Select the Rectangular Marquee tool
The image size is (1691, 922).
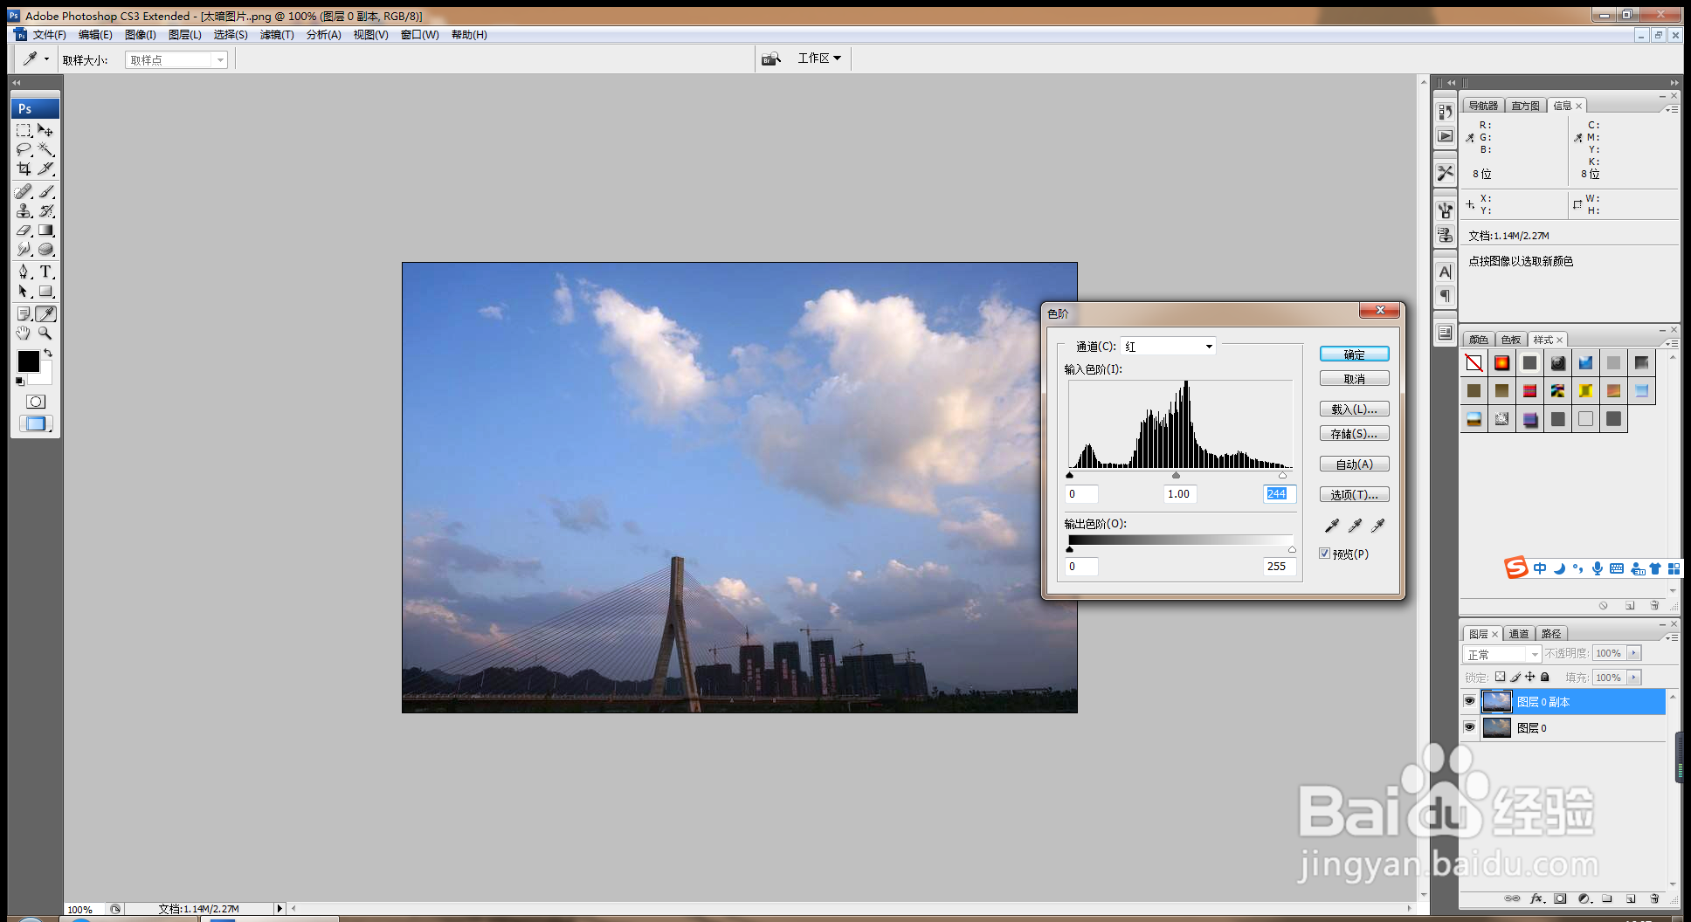(x=24, y=130)
